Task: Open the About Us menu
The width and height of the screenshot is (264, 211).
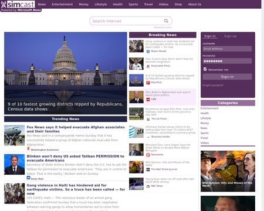Action: (194, 4)
